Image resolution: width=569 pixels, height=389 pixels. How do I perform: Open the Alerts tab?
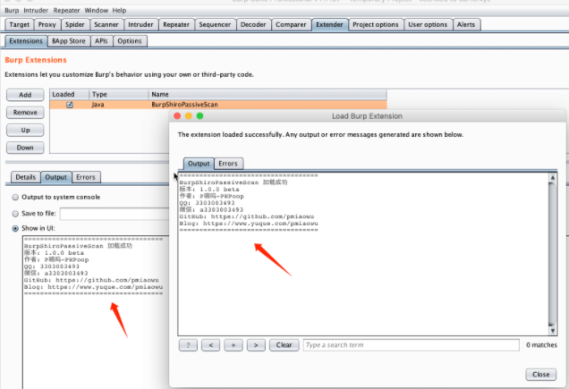(x=466, y=25)
